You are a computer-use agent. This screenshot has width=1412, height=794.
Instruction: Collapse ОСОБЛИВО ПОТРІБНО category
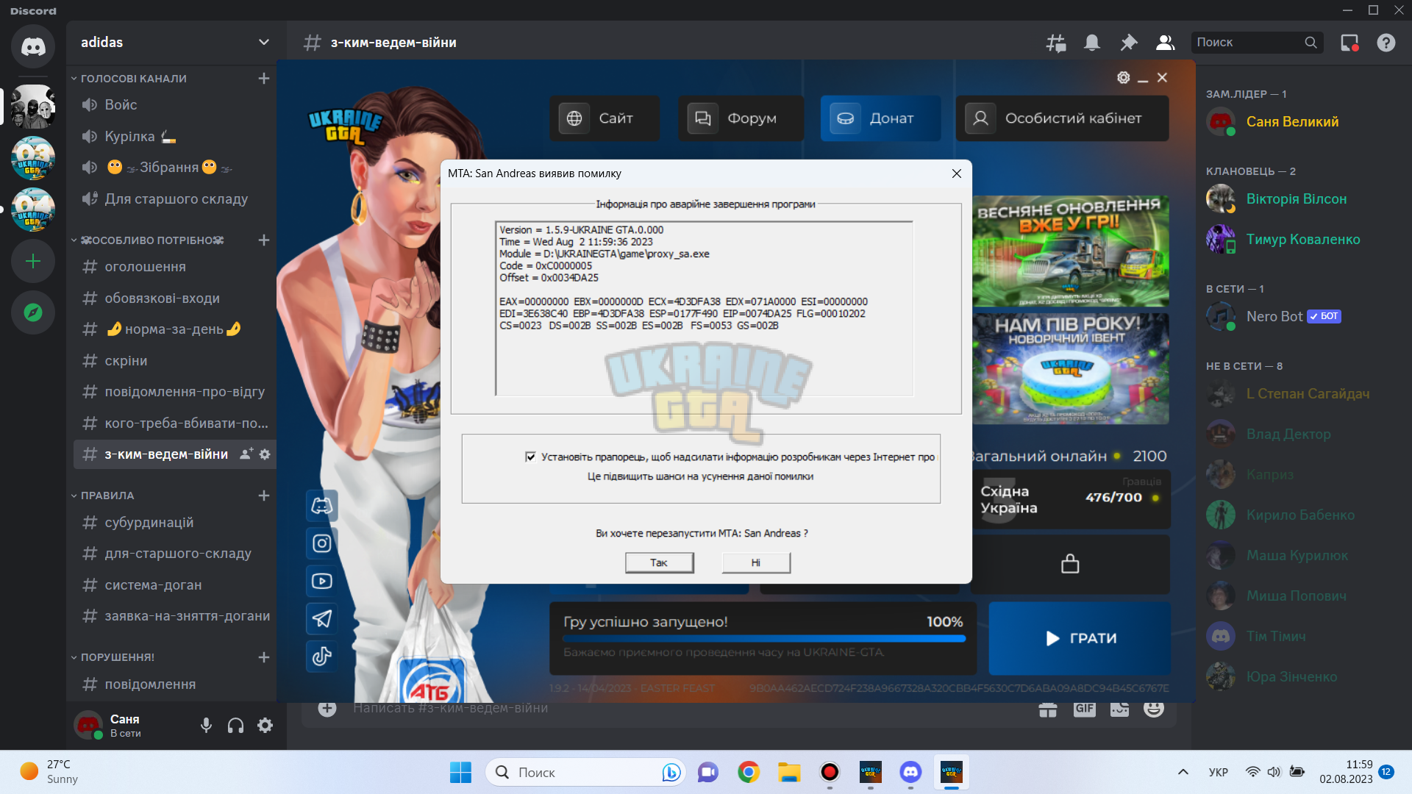point(147,240)
